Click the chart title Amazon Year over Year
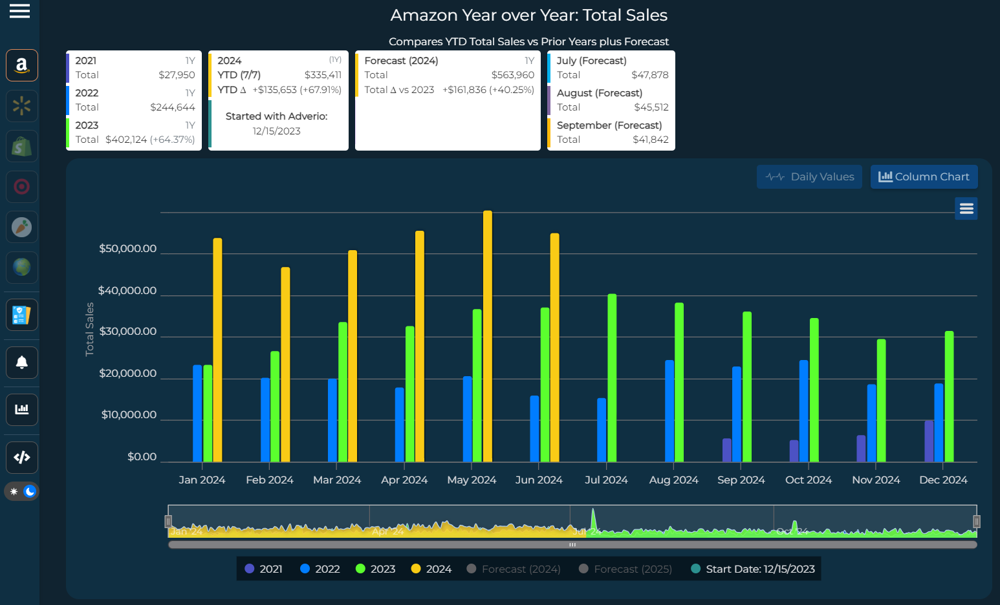This screenshot has height=605, width=1000. (x=529, y=15)
